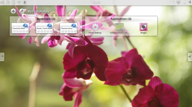Click the "Images" label

[143, 33]
